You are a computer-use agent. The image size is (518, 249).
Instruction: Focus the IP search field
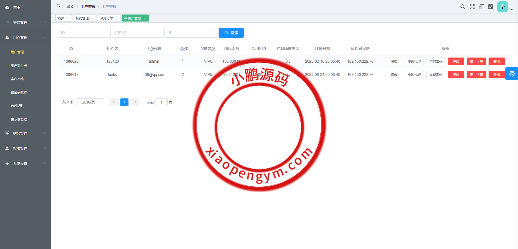pos(191,33)
